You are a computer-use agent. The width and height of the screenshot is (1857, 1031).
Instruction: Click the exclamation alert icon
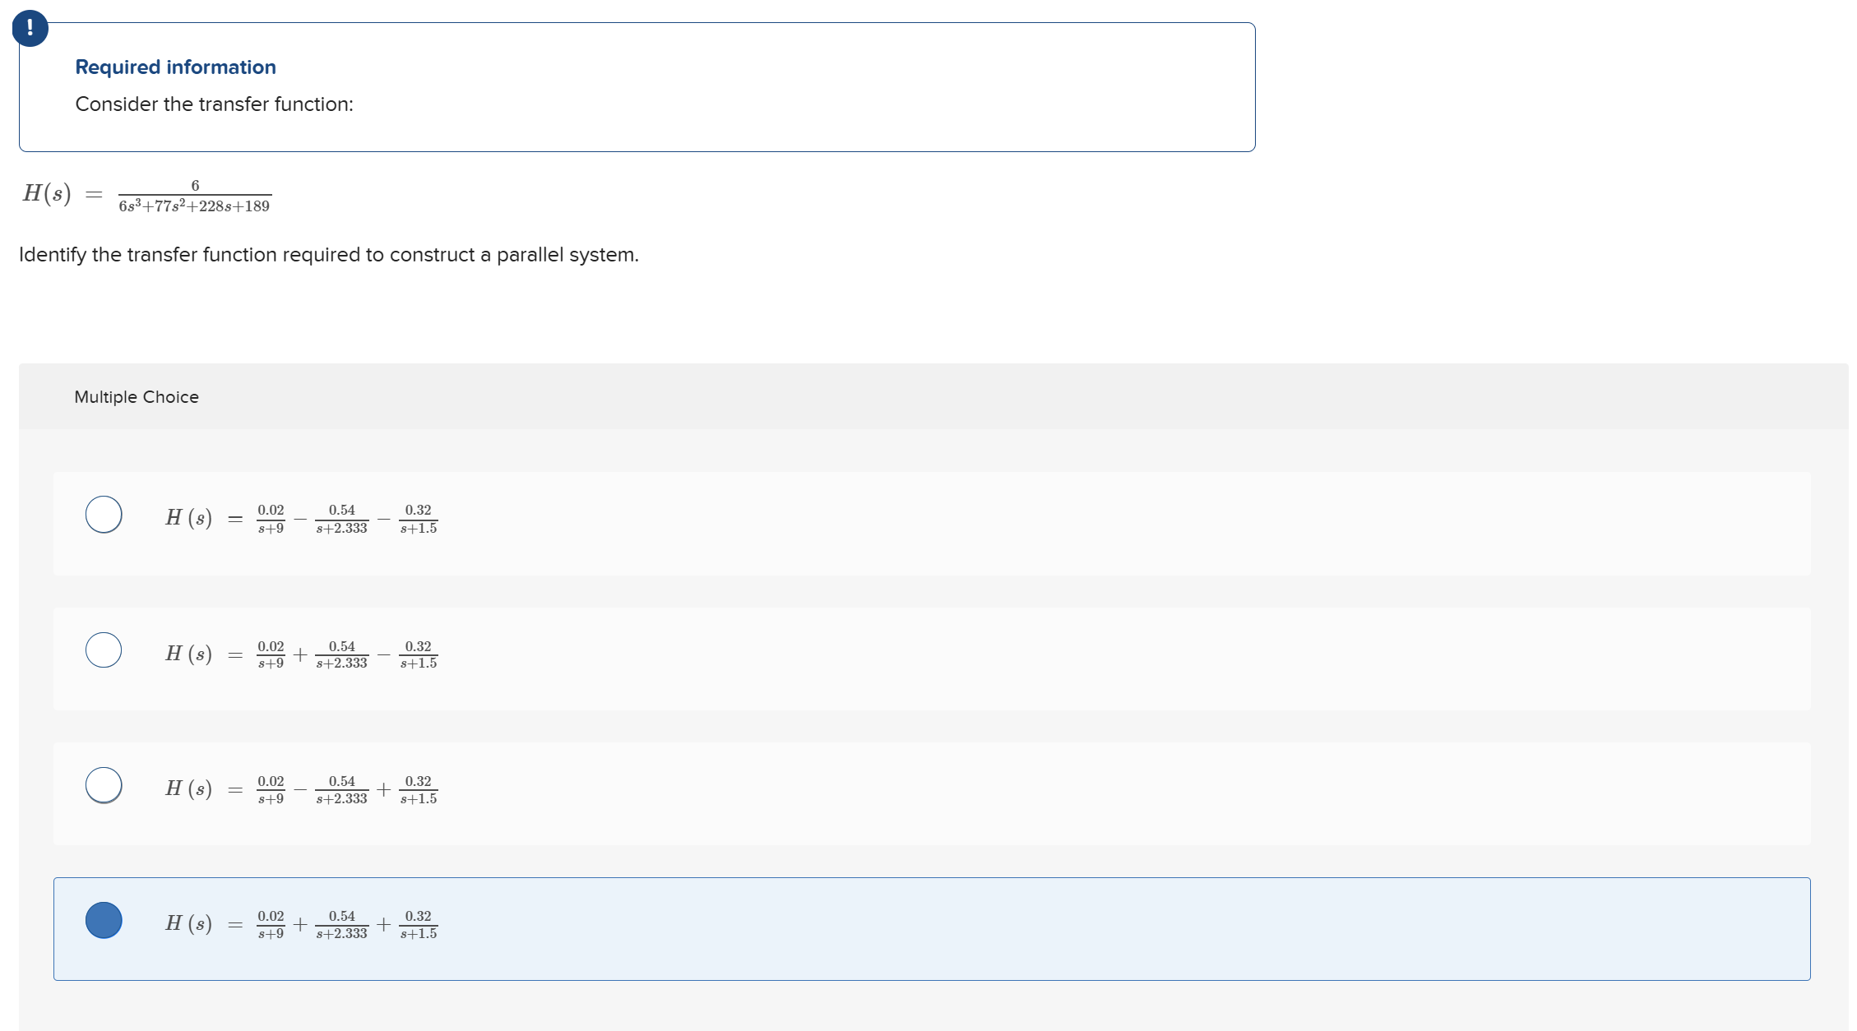pos(30,28)
